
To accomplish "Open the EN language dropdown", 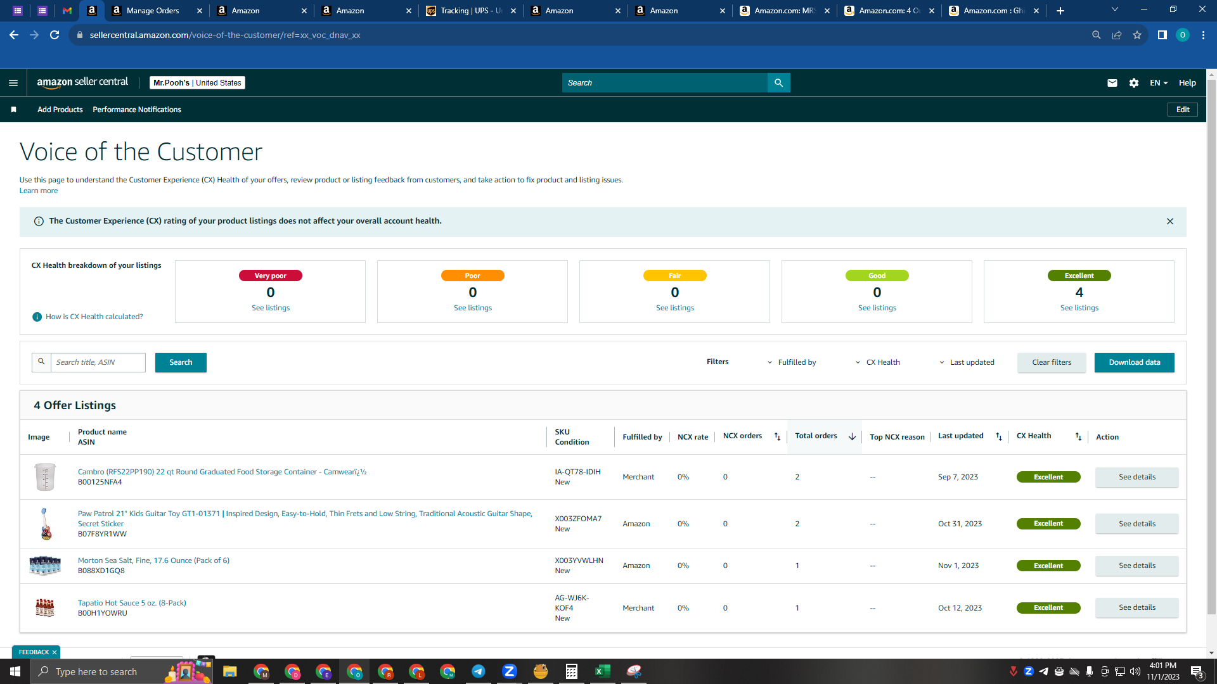I will click(1159, 83).
